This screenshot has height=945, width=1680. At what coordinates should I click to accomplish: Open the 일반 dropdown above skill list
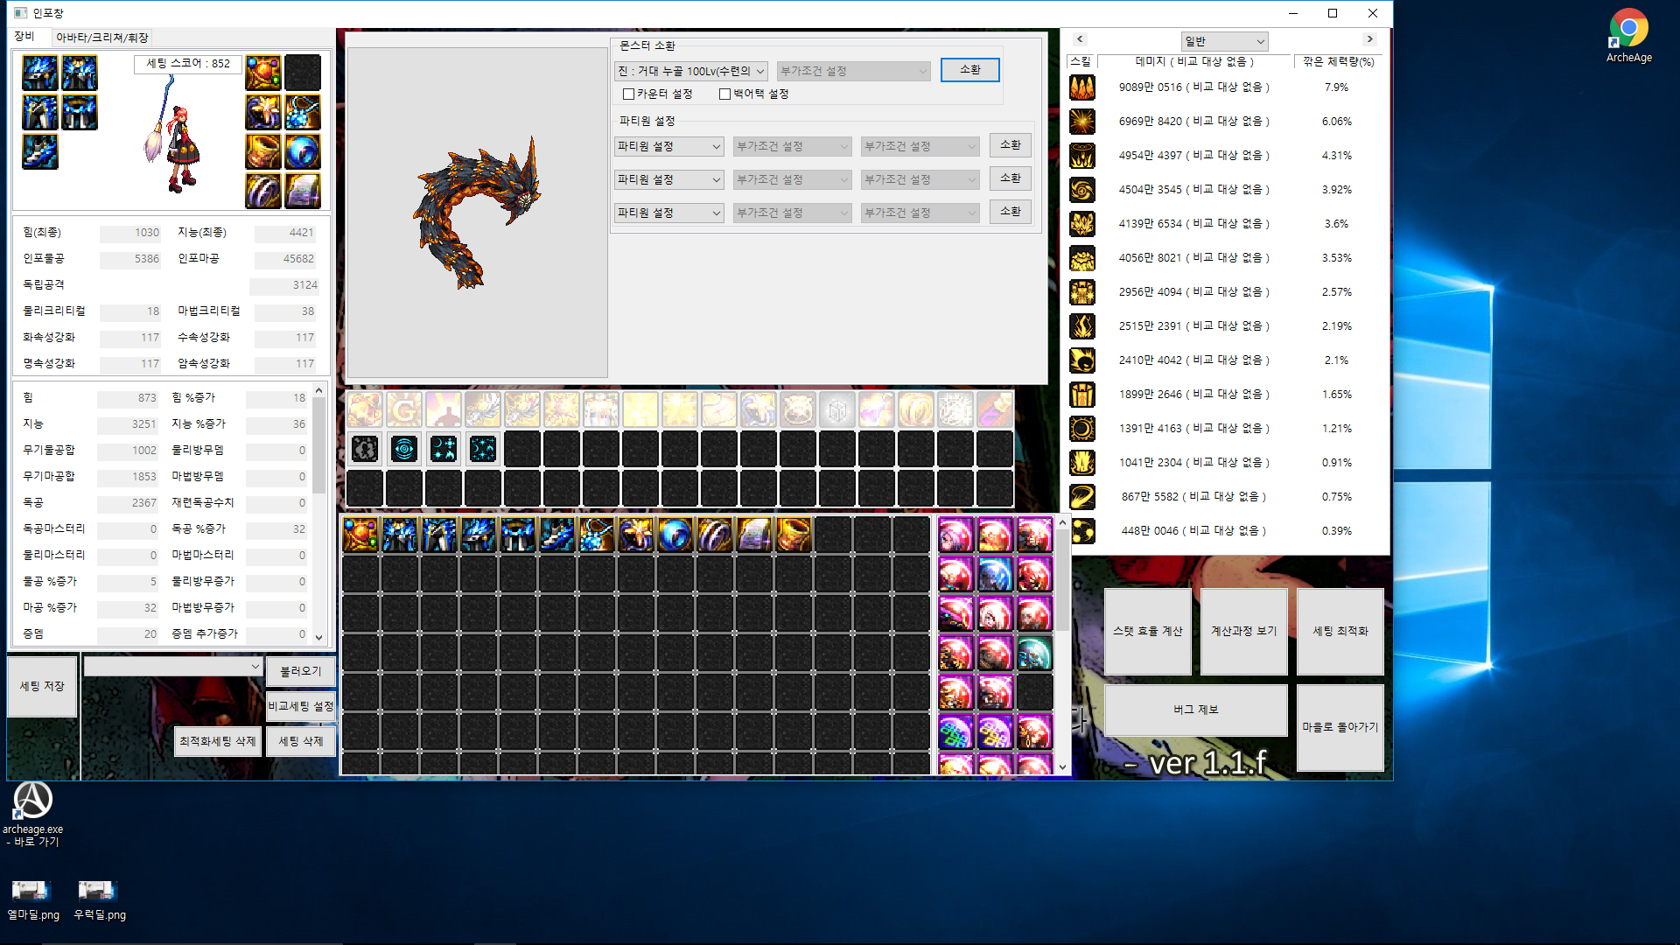point(1224,41)
